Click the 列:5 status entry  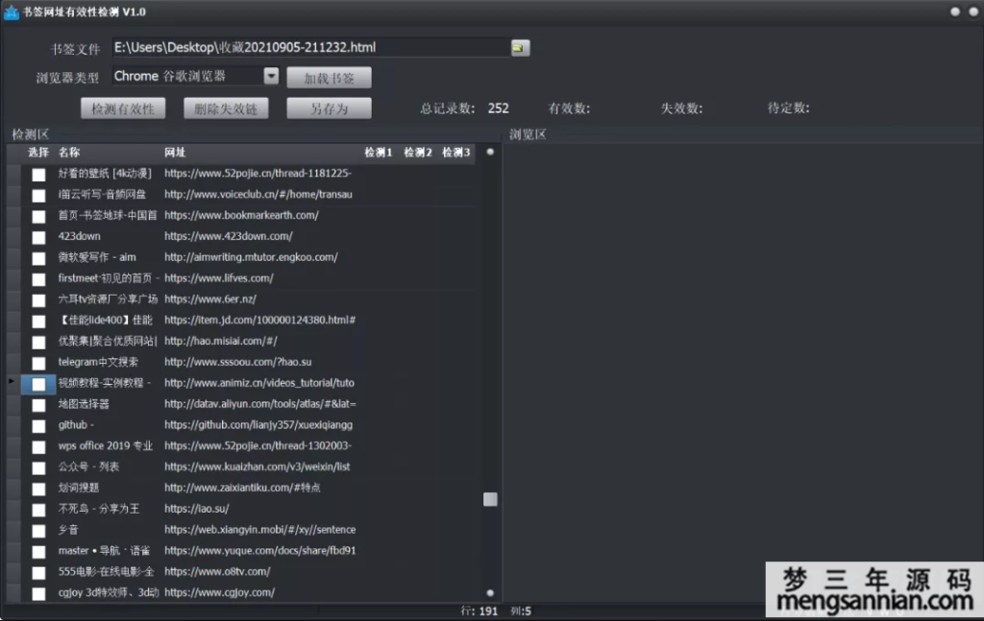521,611
